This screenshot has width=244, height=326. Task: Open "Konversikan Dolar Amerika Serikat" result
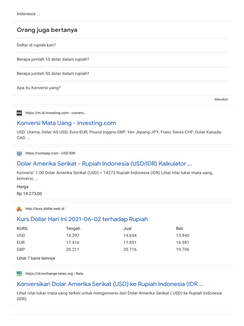pos(110,284)
